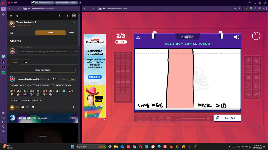
Task: Open the Game Jolt user avatar menu
Action: [74, 15]
